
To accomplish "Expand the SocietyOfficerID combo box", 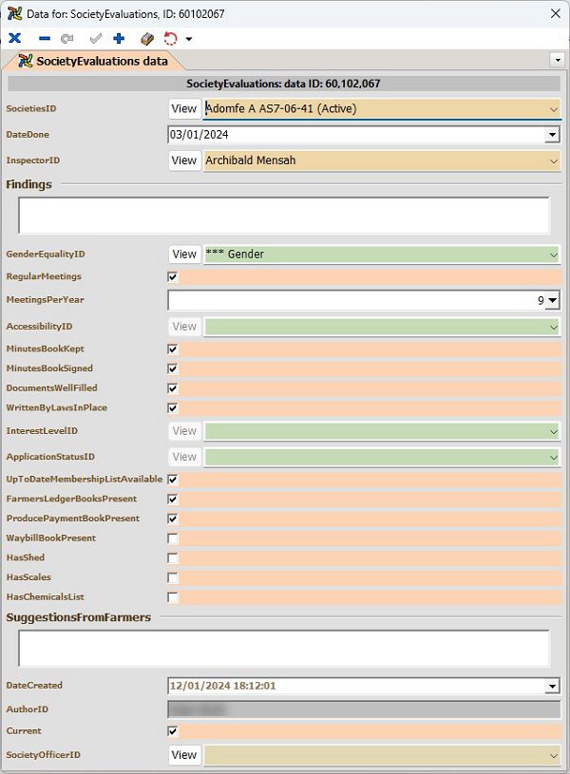I will [x=554, y=756].
